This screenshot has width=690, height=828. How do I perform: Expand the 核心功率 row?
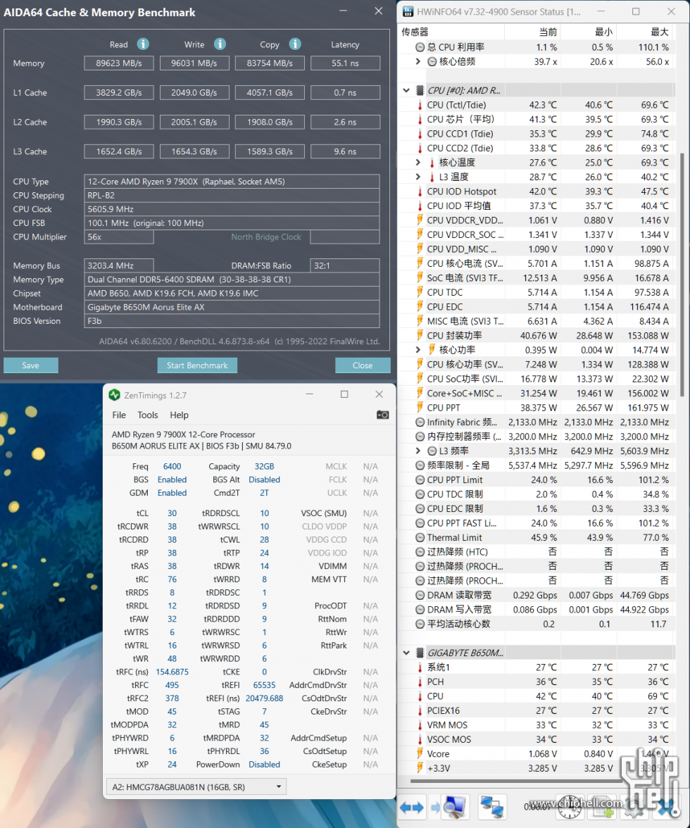(418, 349)
